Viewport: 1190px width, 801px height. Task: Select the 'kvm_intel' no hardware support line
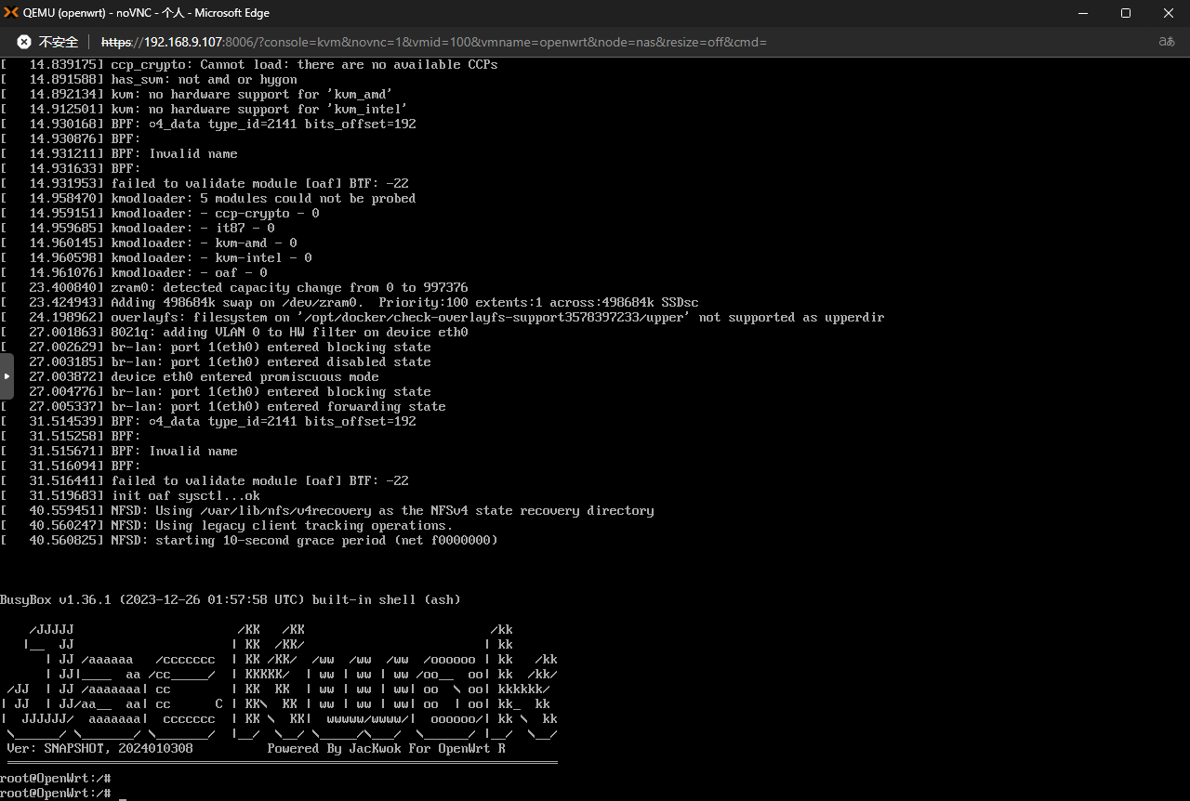pyautogui.click(x=205, y=110)
